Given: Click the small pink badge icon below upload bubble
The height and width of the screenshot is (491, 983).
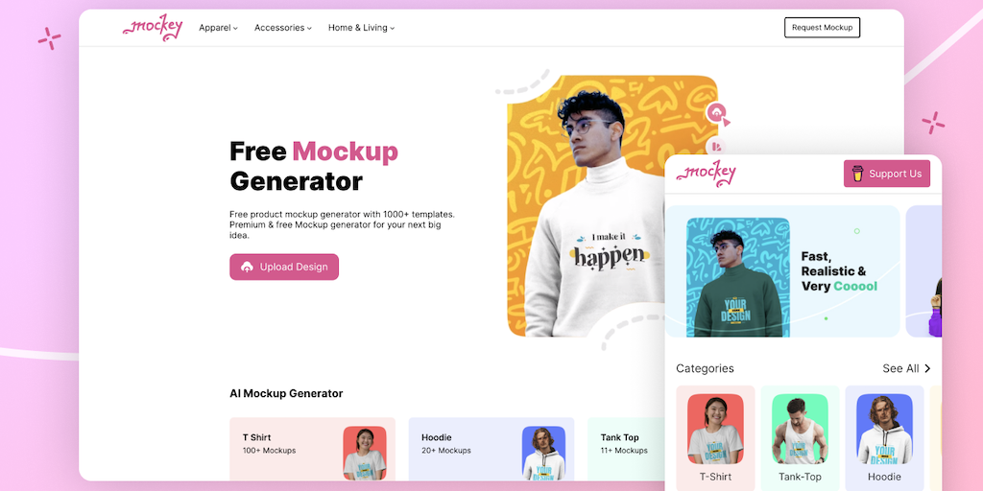Looking at the screenshot, I should tap(716, 147).
